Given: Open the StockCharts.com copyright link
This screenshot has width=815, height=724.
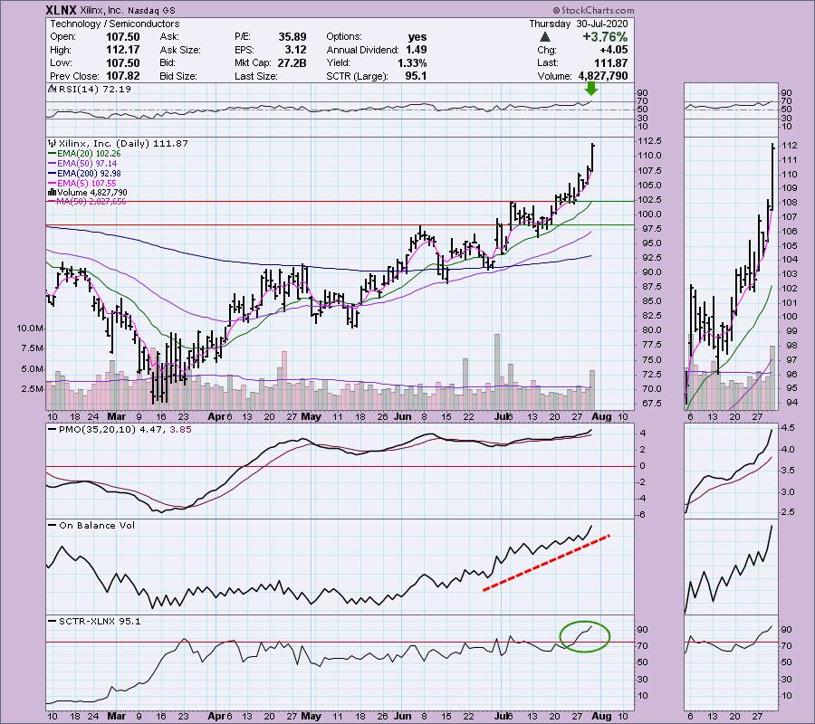Looking at the screenshot, I should pos(593,10).
